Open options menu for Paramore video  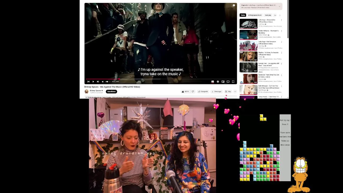click(281, 75)
